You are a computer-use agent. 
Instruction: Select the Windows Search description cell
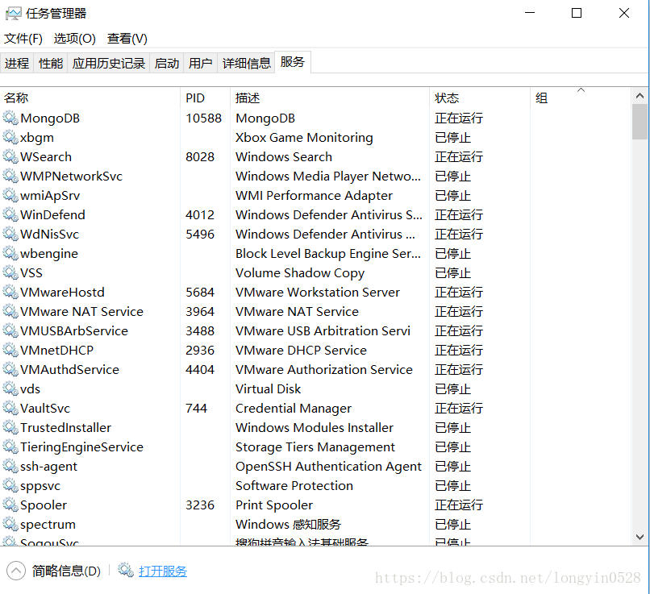pos(284,156)
